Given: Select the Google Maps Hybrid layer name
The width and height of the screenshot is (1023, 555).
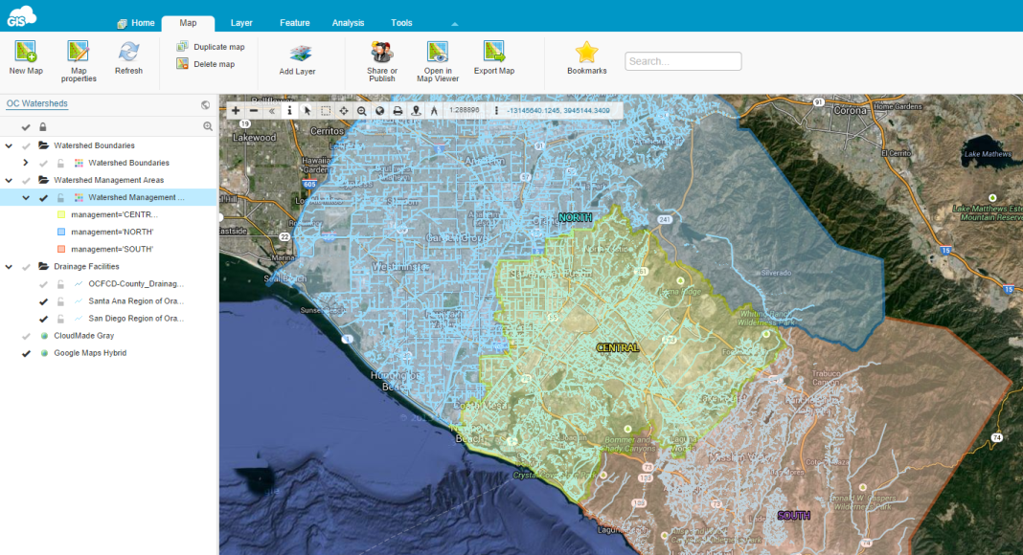Looking at the screenshot, I should click(90, 353).
